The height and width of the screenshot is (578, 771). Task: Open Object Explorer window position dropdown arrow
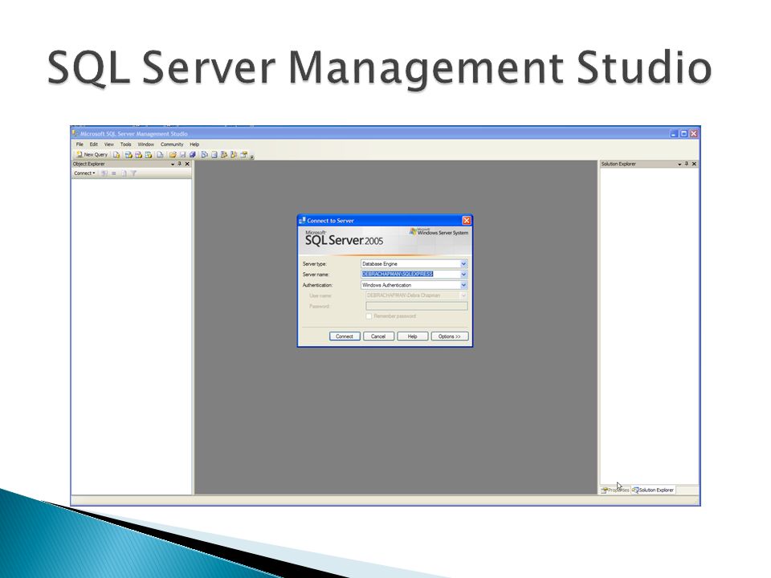pos(173,164)
